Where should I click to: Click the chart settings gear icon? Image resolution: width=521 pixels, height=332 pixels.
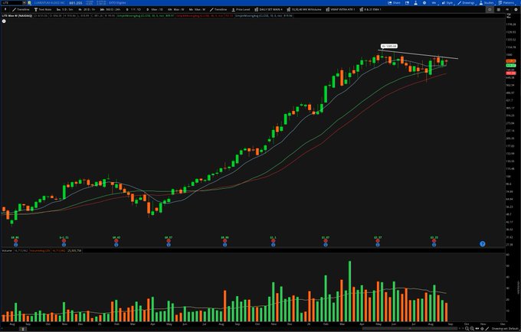516,10
